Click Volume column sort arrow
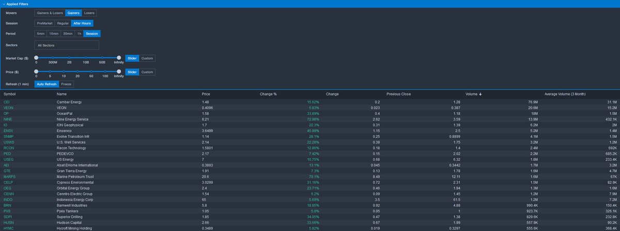The height and width of the screenshot is (231, 620). pos(482,94)
